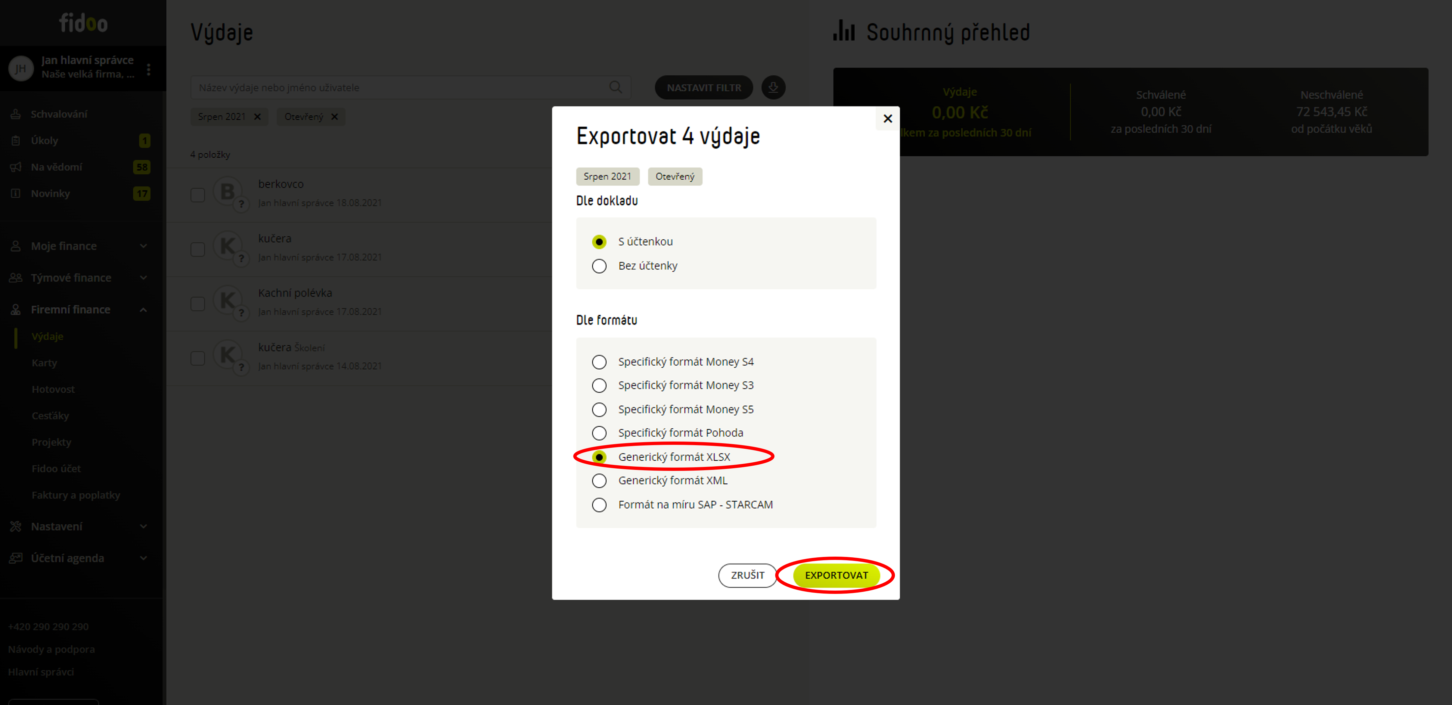Select Formát na míru SAP - STARCAM
Screen dimensions: 1452x705
599,505
